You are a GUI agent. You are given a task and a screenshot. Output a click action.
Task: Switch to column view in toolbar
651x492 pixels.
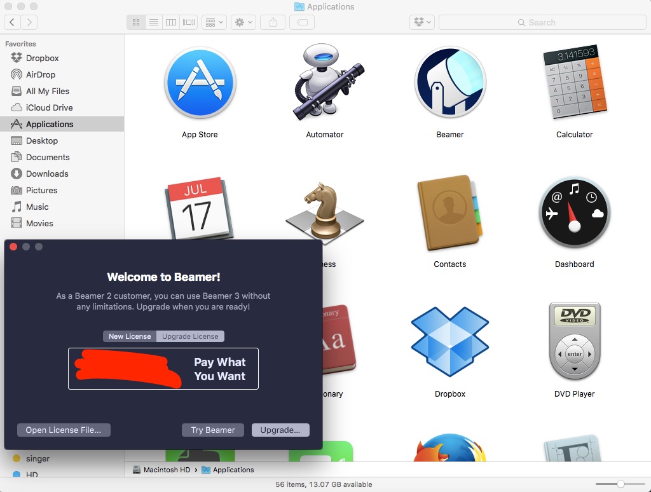[171, 22]
